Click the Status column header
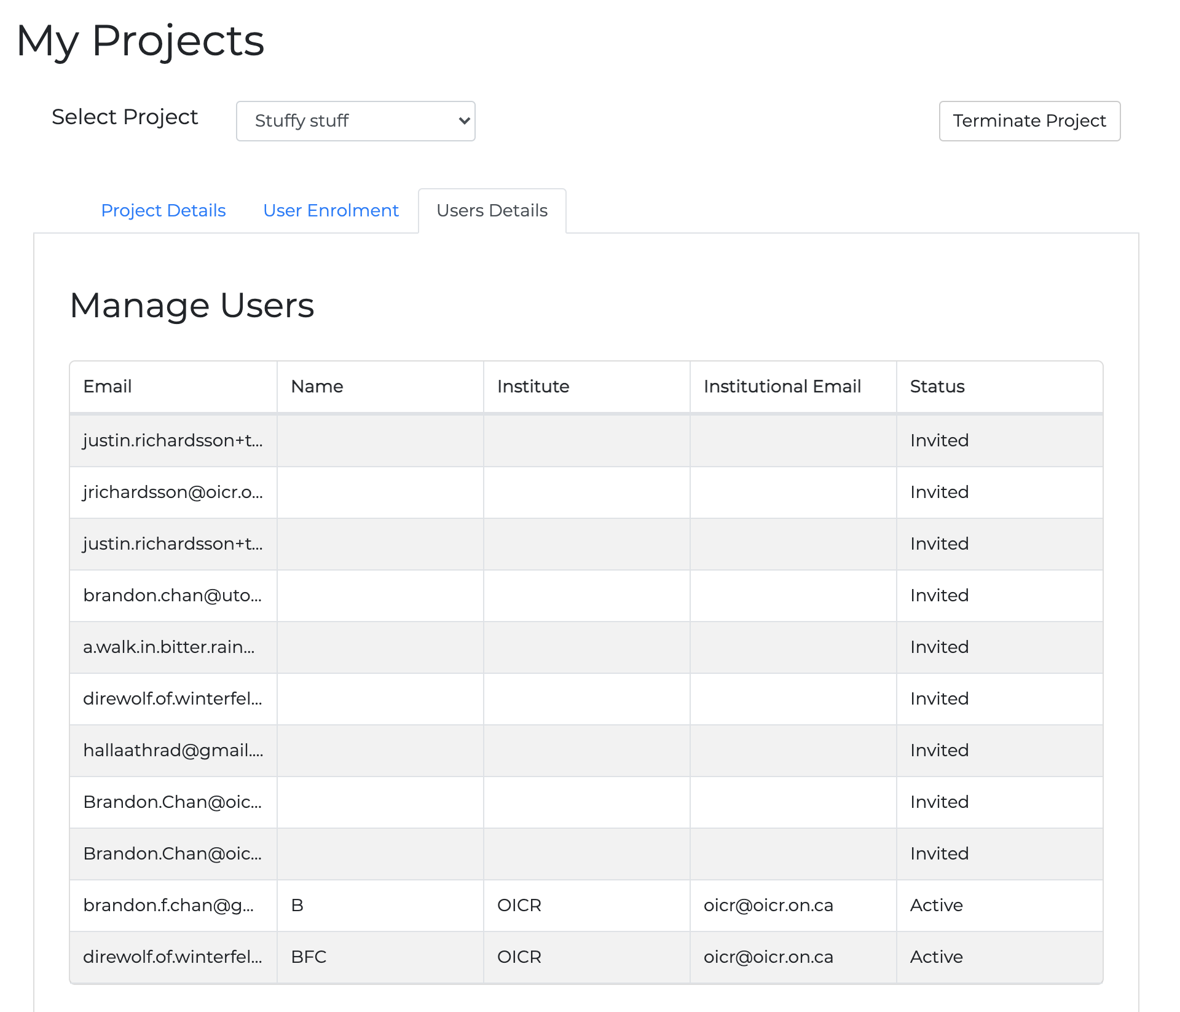Screen dimensions: 1180x1012 click(x=999, y=387)
